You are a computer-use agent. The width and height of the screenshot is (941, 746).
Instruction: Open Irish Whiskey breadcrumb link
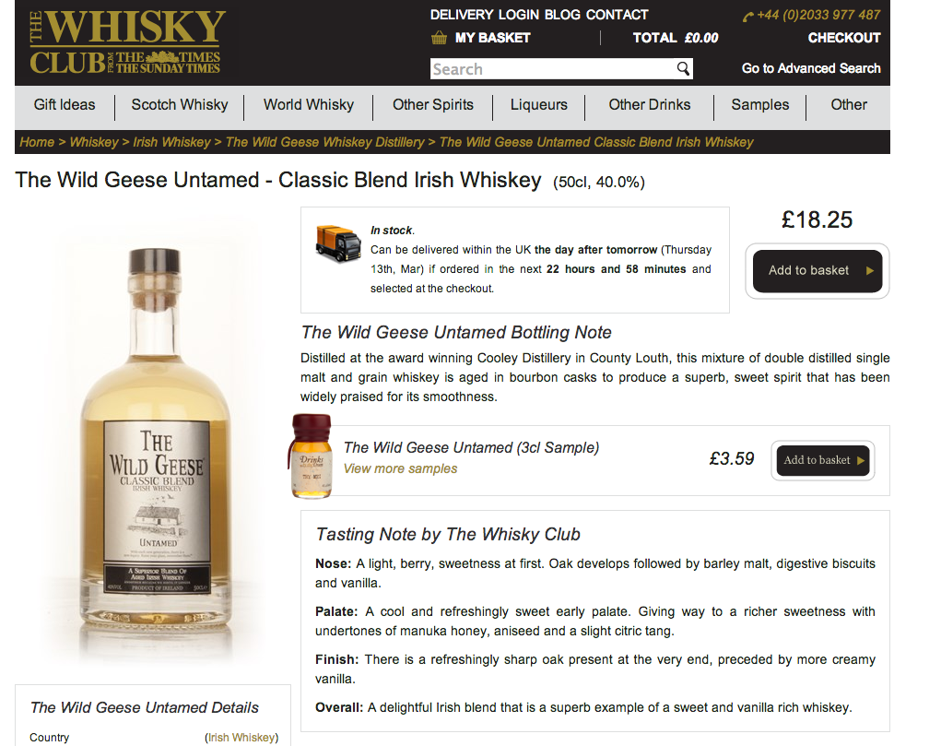[171, 142]
